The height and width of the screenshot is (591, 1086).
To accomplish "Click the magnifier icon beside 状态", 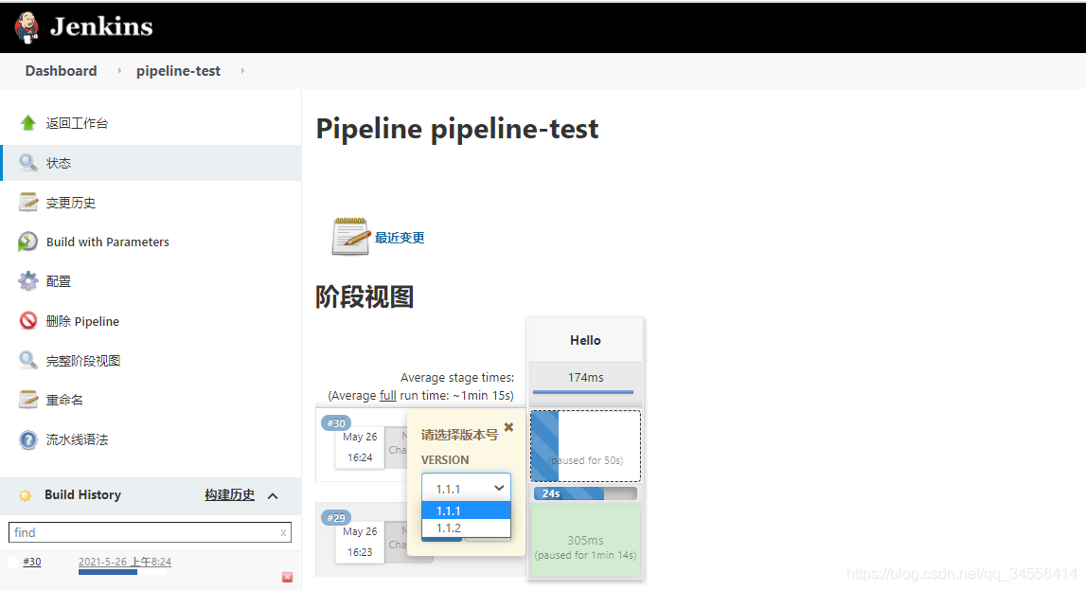I will 27,163.
